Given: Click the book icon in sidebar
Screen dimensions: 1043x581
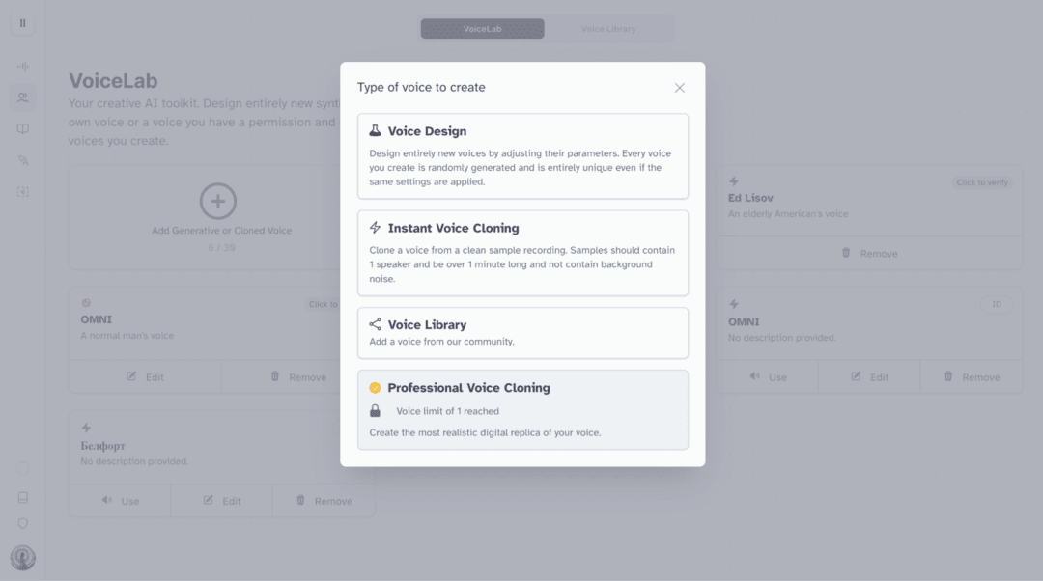Looking at the screenshot, I should pyautogui.click(x=23, y=129).
